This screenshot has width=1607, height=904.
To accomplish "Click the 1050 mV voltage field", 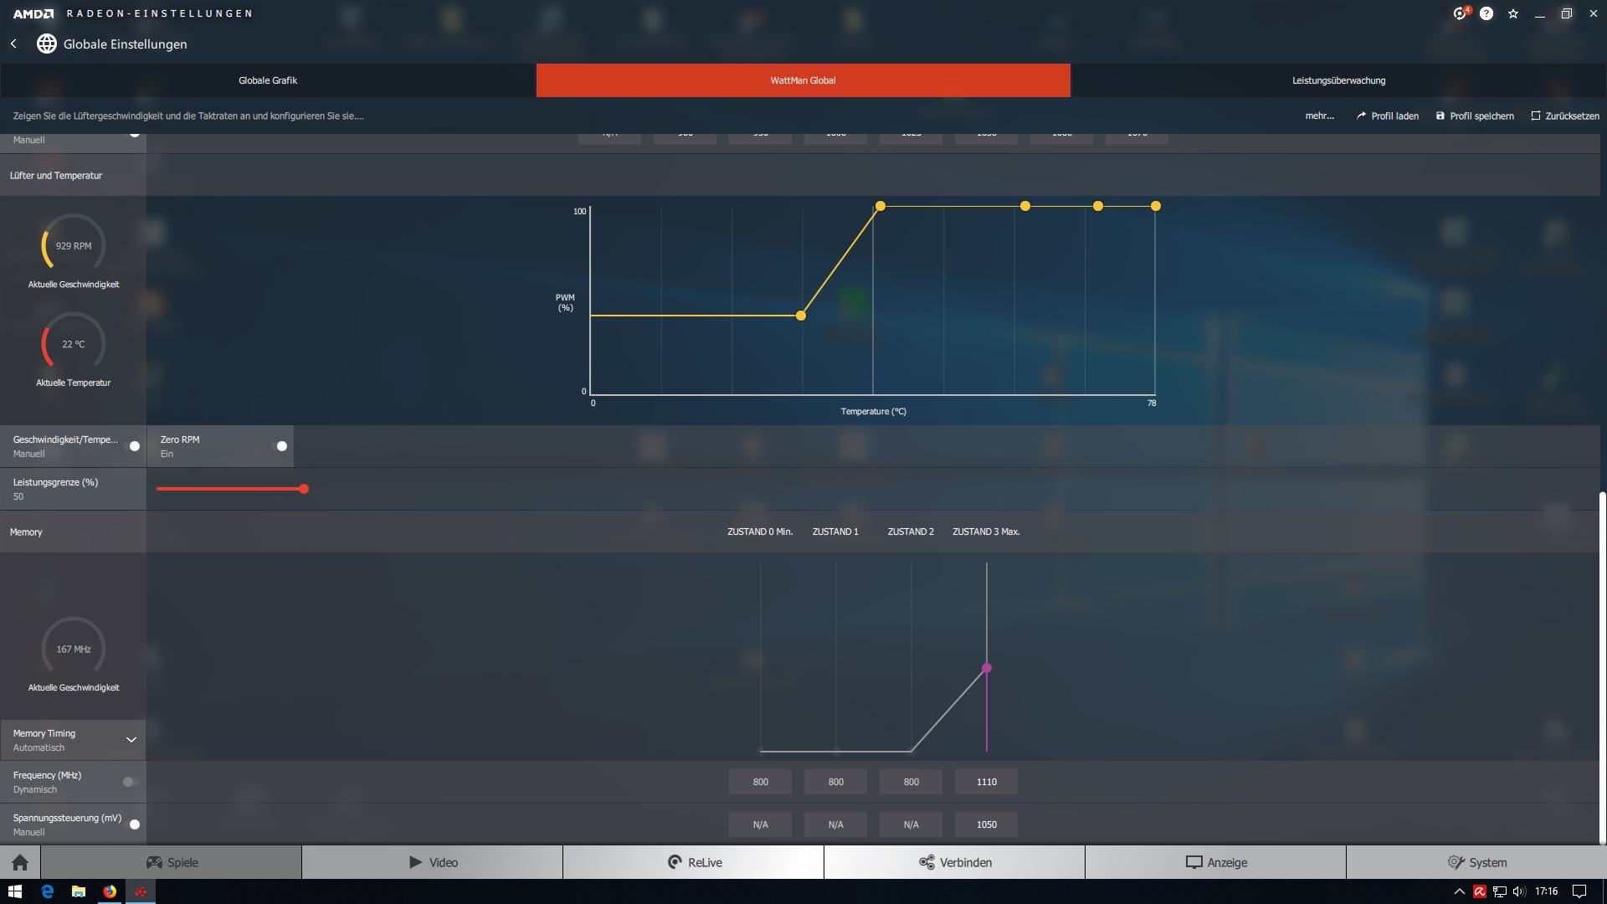I will 986,824.
